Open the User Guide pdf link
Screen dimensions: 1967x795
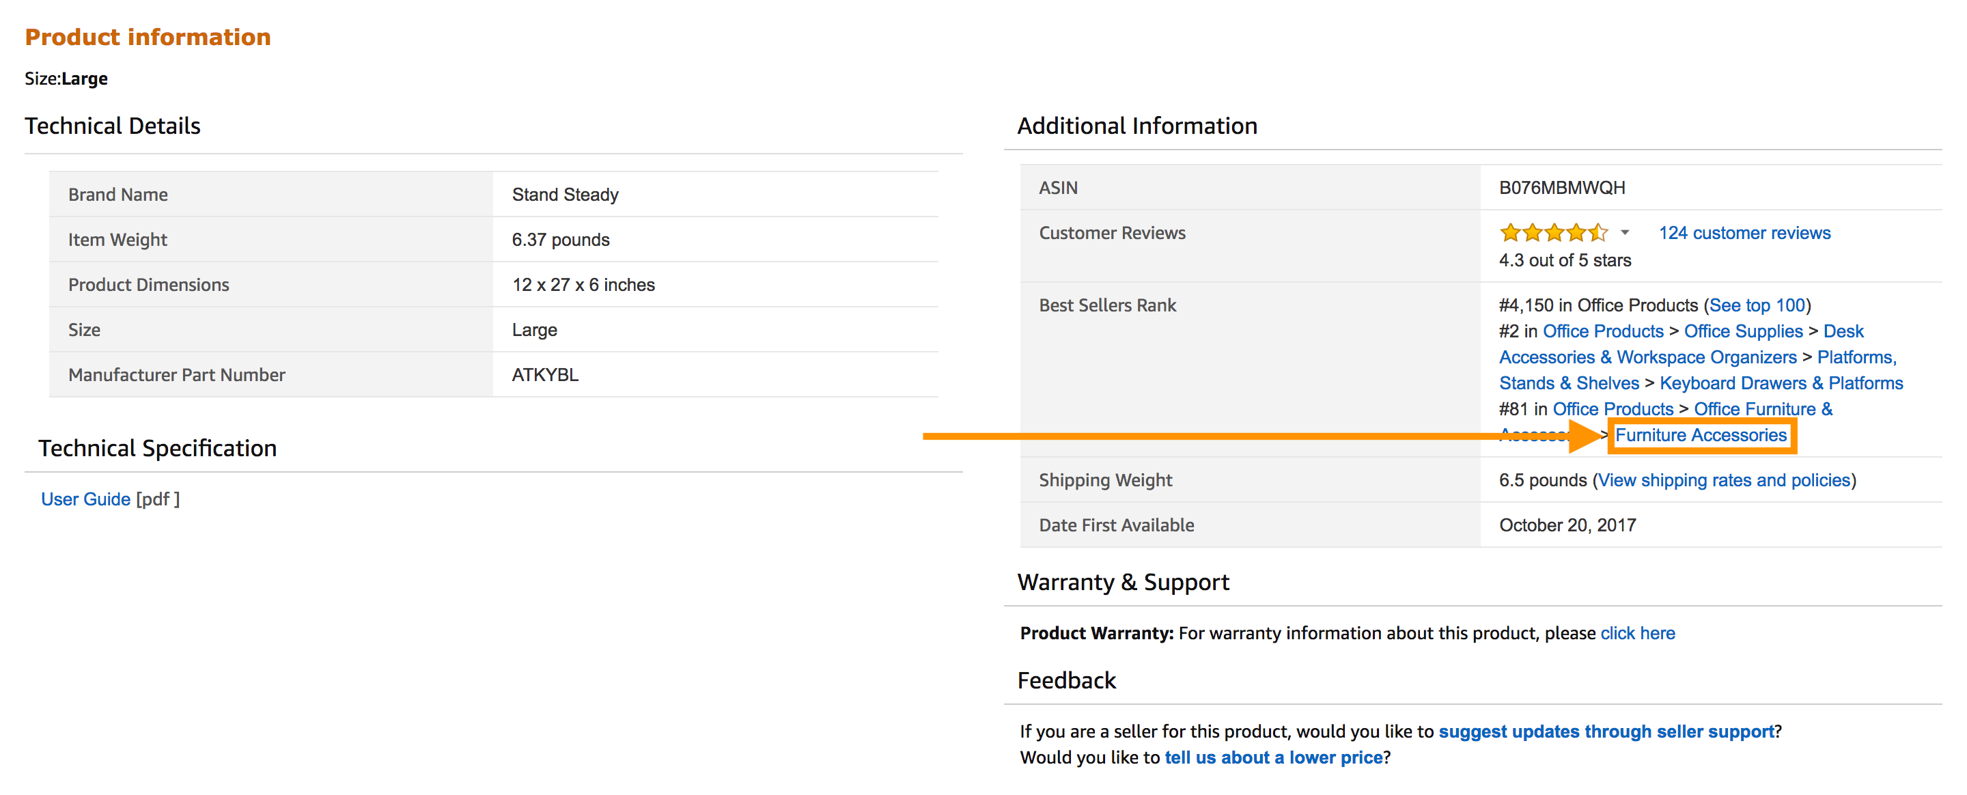[x=85, y=499]
